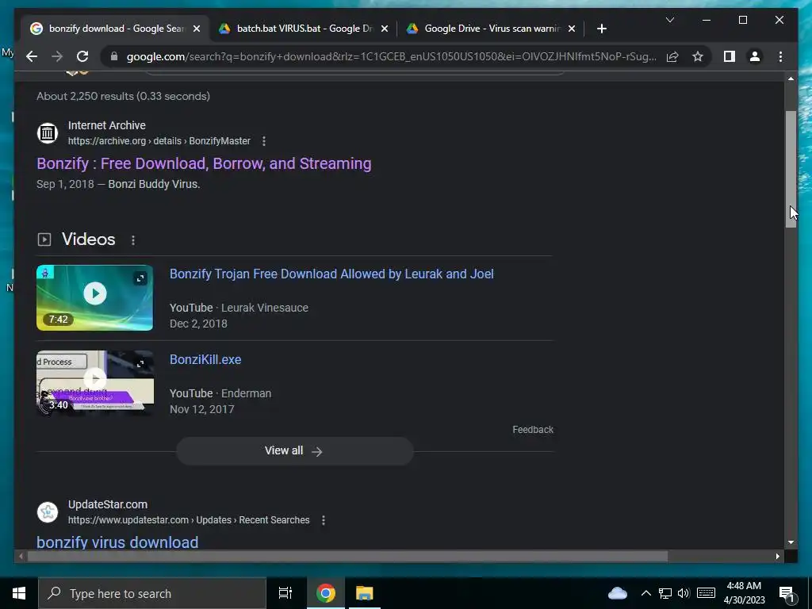Open UpdateStar.com favicon

pos(47,512)
